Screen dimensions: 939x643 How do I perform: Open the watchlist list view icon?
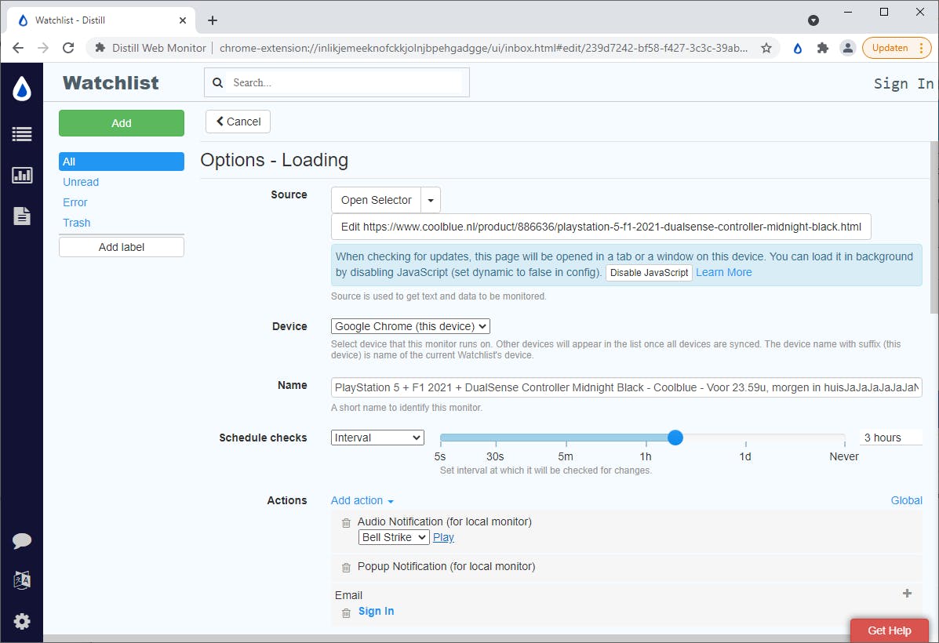[22, 134]
